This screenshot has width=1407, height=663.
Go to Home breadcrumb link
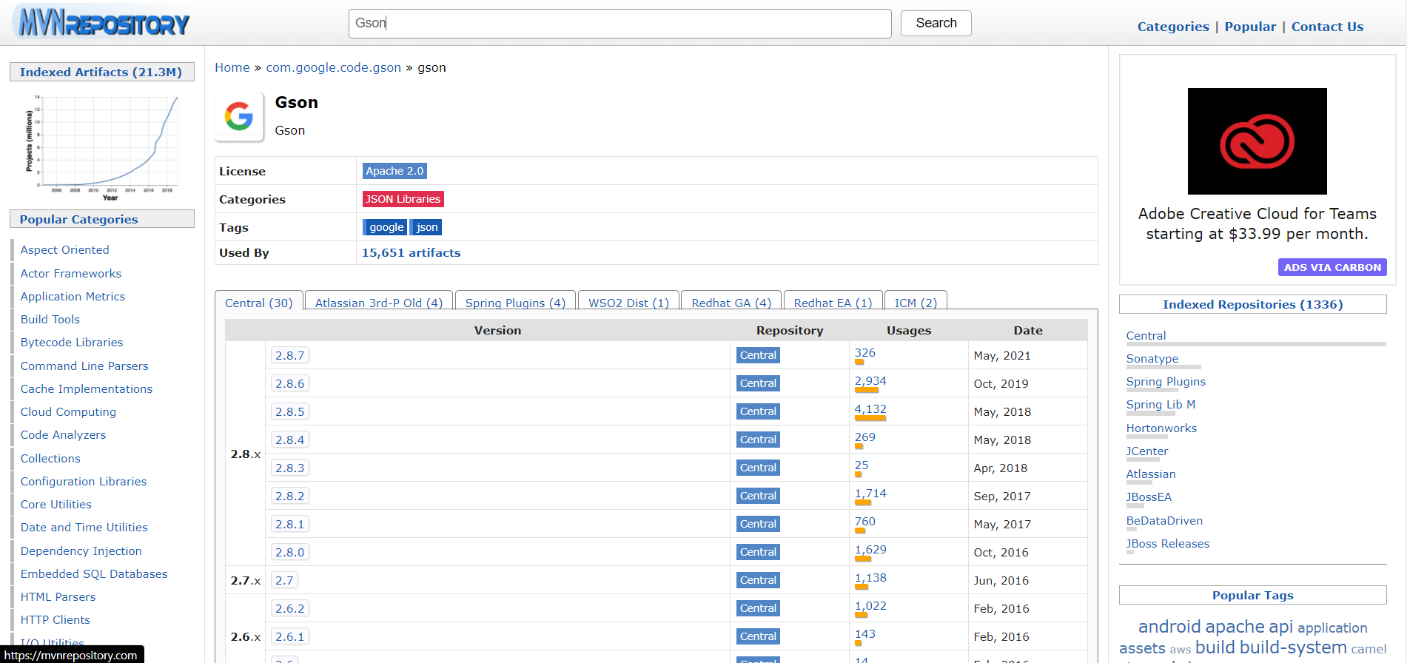pyautogui.click(x=232, y=67)
